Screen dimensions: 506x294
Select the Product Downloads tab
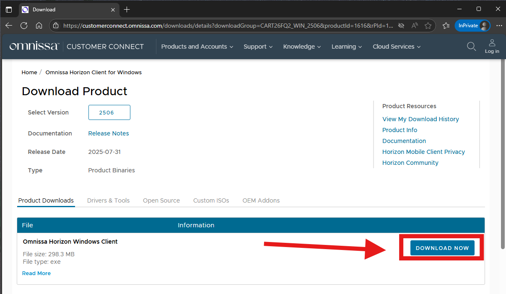pos(46,200)
